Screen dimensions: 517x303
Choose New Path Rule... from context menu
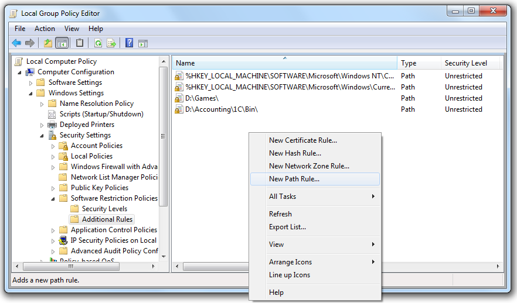[315, 179]
